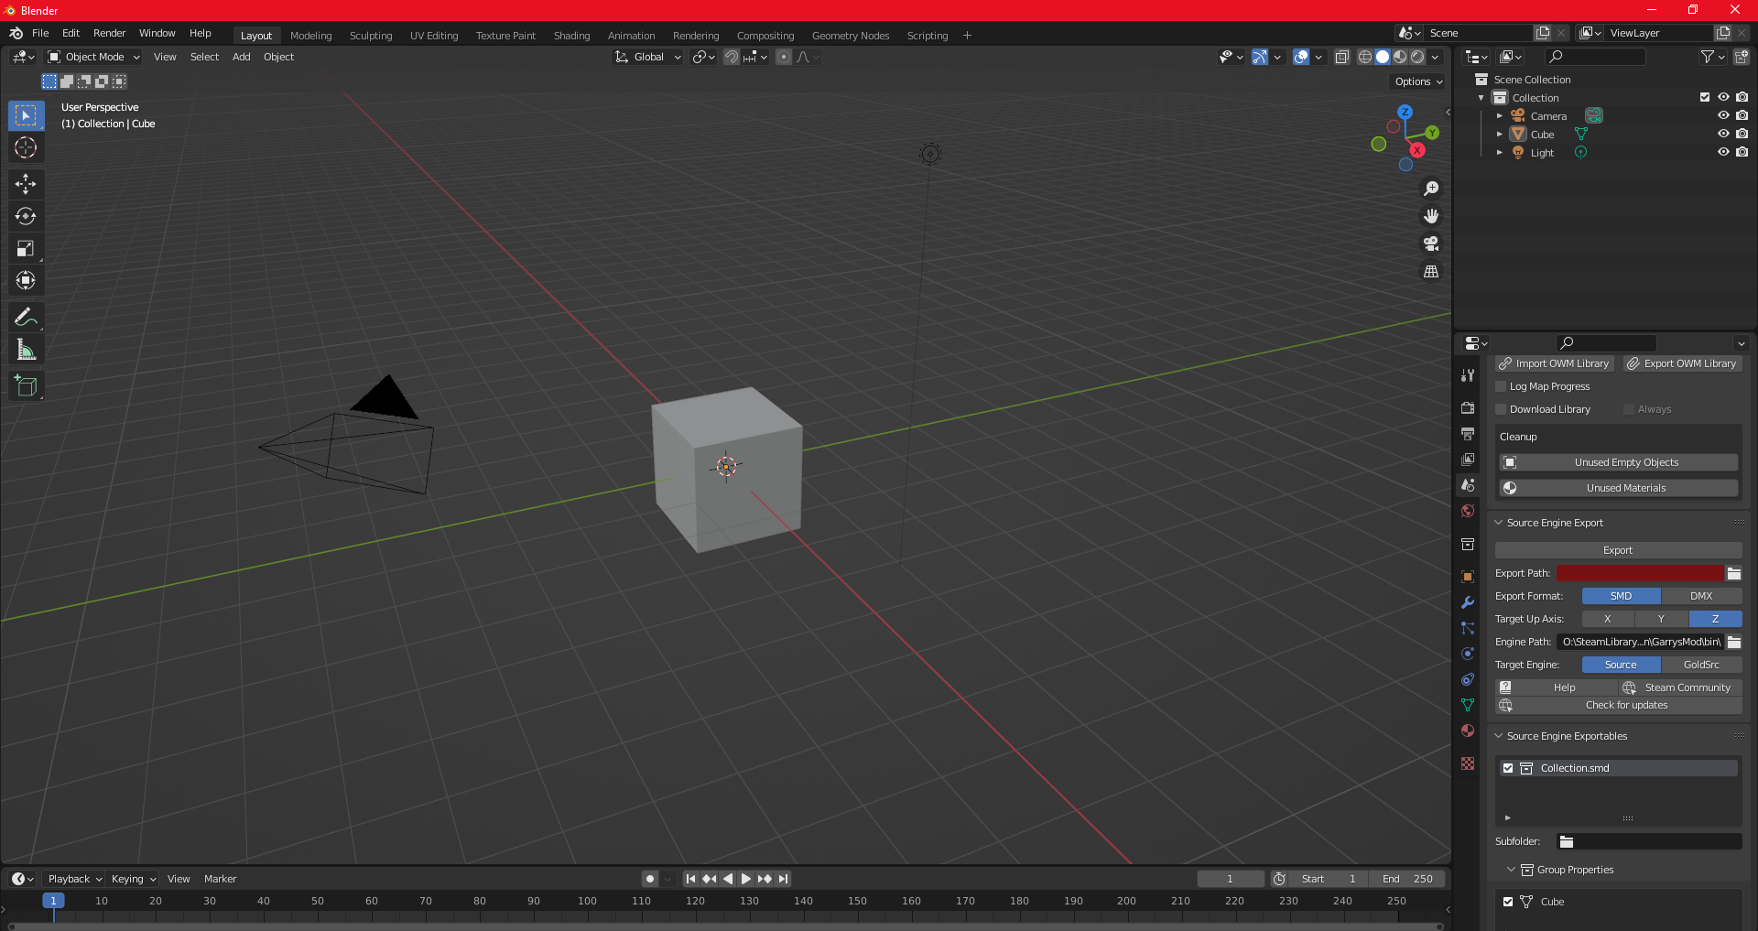Click the timeline current frame field
This screenshot has width=1758, height=931.
pos(1230,879)
